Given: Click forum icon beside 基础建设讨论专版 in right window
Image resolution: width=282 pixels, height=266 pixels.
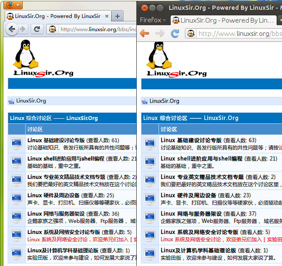Looking at the screenshot, I should 150,144.
